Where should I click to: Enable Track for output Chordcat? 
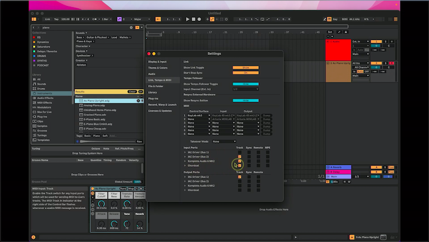point(240,190)
